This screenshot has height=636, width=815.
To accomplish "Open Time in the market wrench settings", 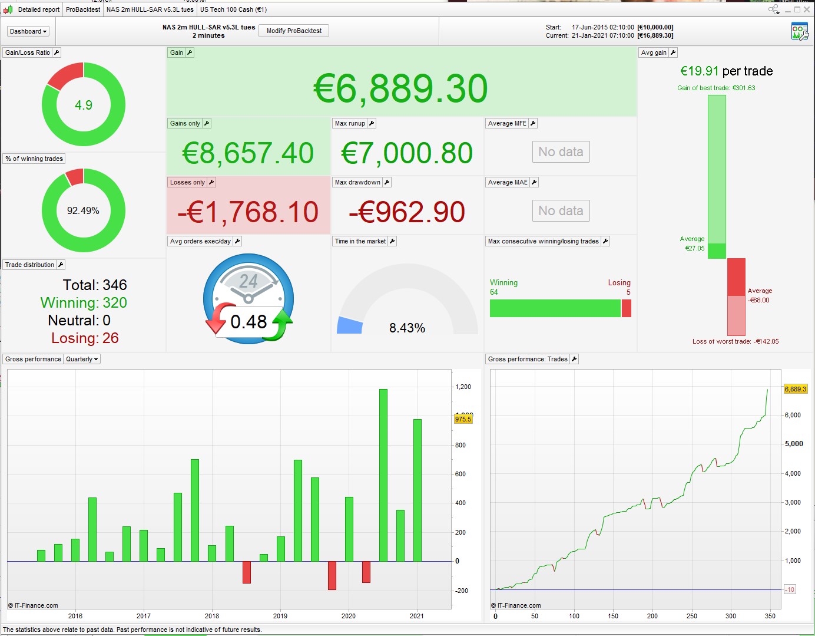I will click(x=392, y=241).
